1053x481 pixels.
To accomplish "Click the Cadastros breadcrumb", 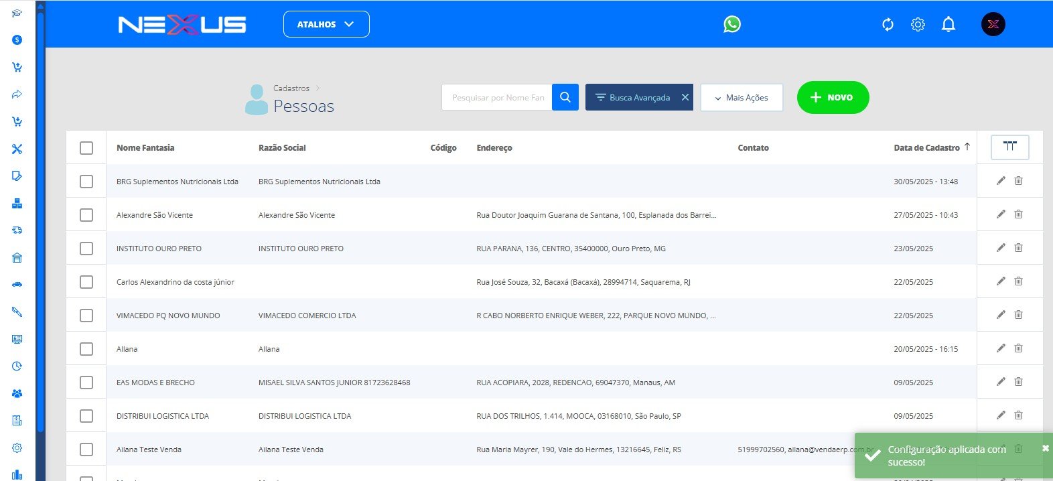I will click(x=291, y=88).
